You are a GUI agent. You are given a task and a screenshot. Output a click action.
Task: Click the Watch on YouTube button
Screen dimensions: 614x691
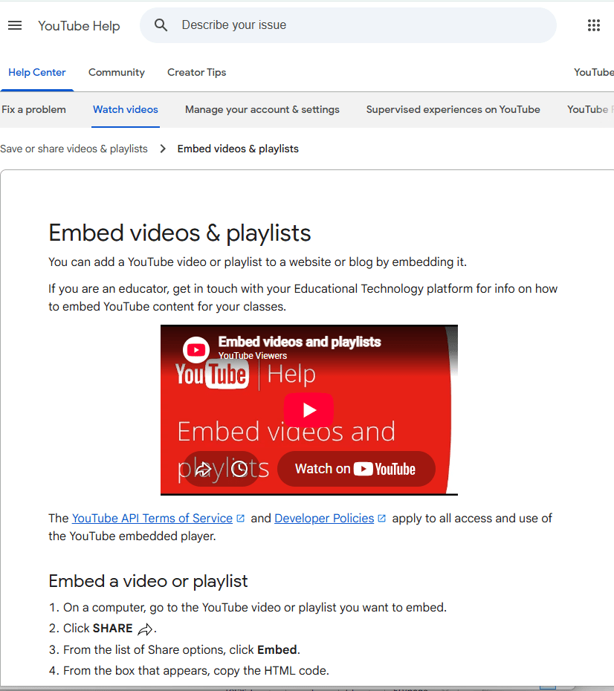pyautogui.click(x=356, y=469)
